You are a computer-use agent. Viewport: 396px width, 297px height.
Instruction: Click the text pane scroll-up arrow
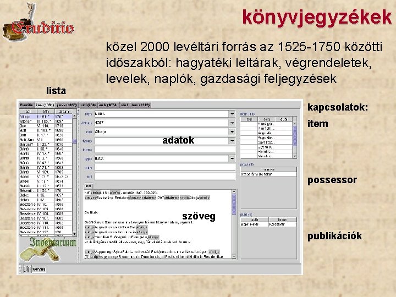(234, 192)
